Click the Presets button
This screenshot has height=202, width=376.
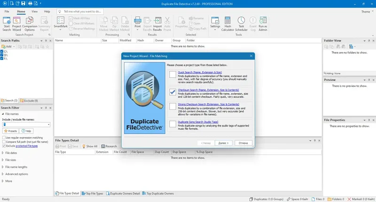coord(10,131)
